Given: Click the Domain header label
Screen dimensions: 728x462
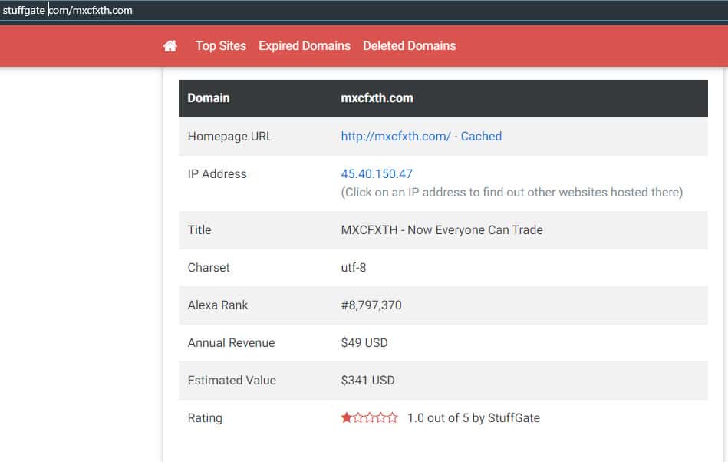Looking at the screenshot, I should [209, 98].
